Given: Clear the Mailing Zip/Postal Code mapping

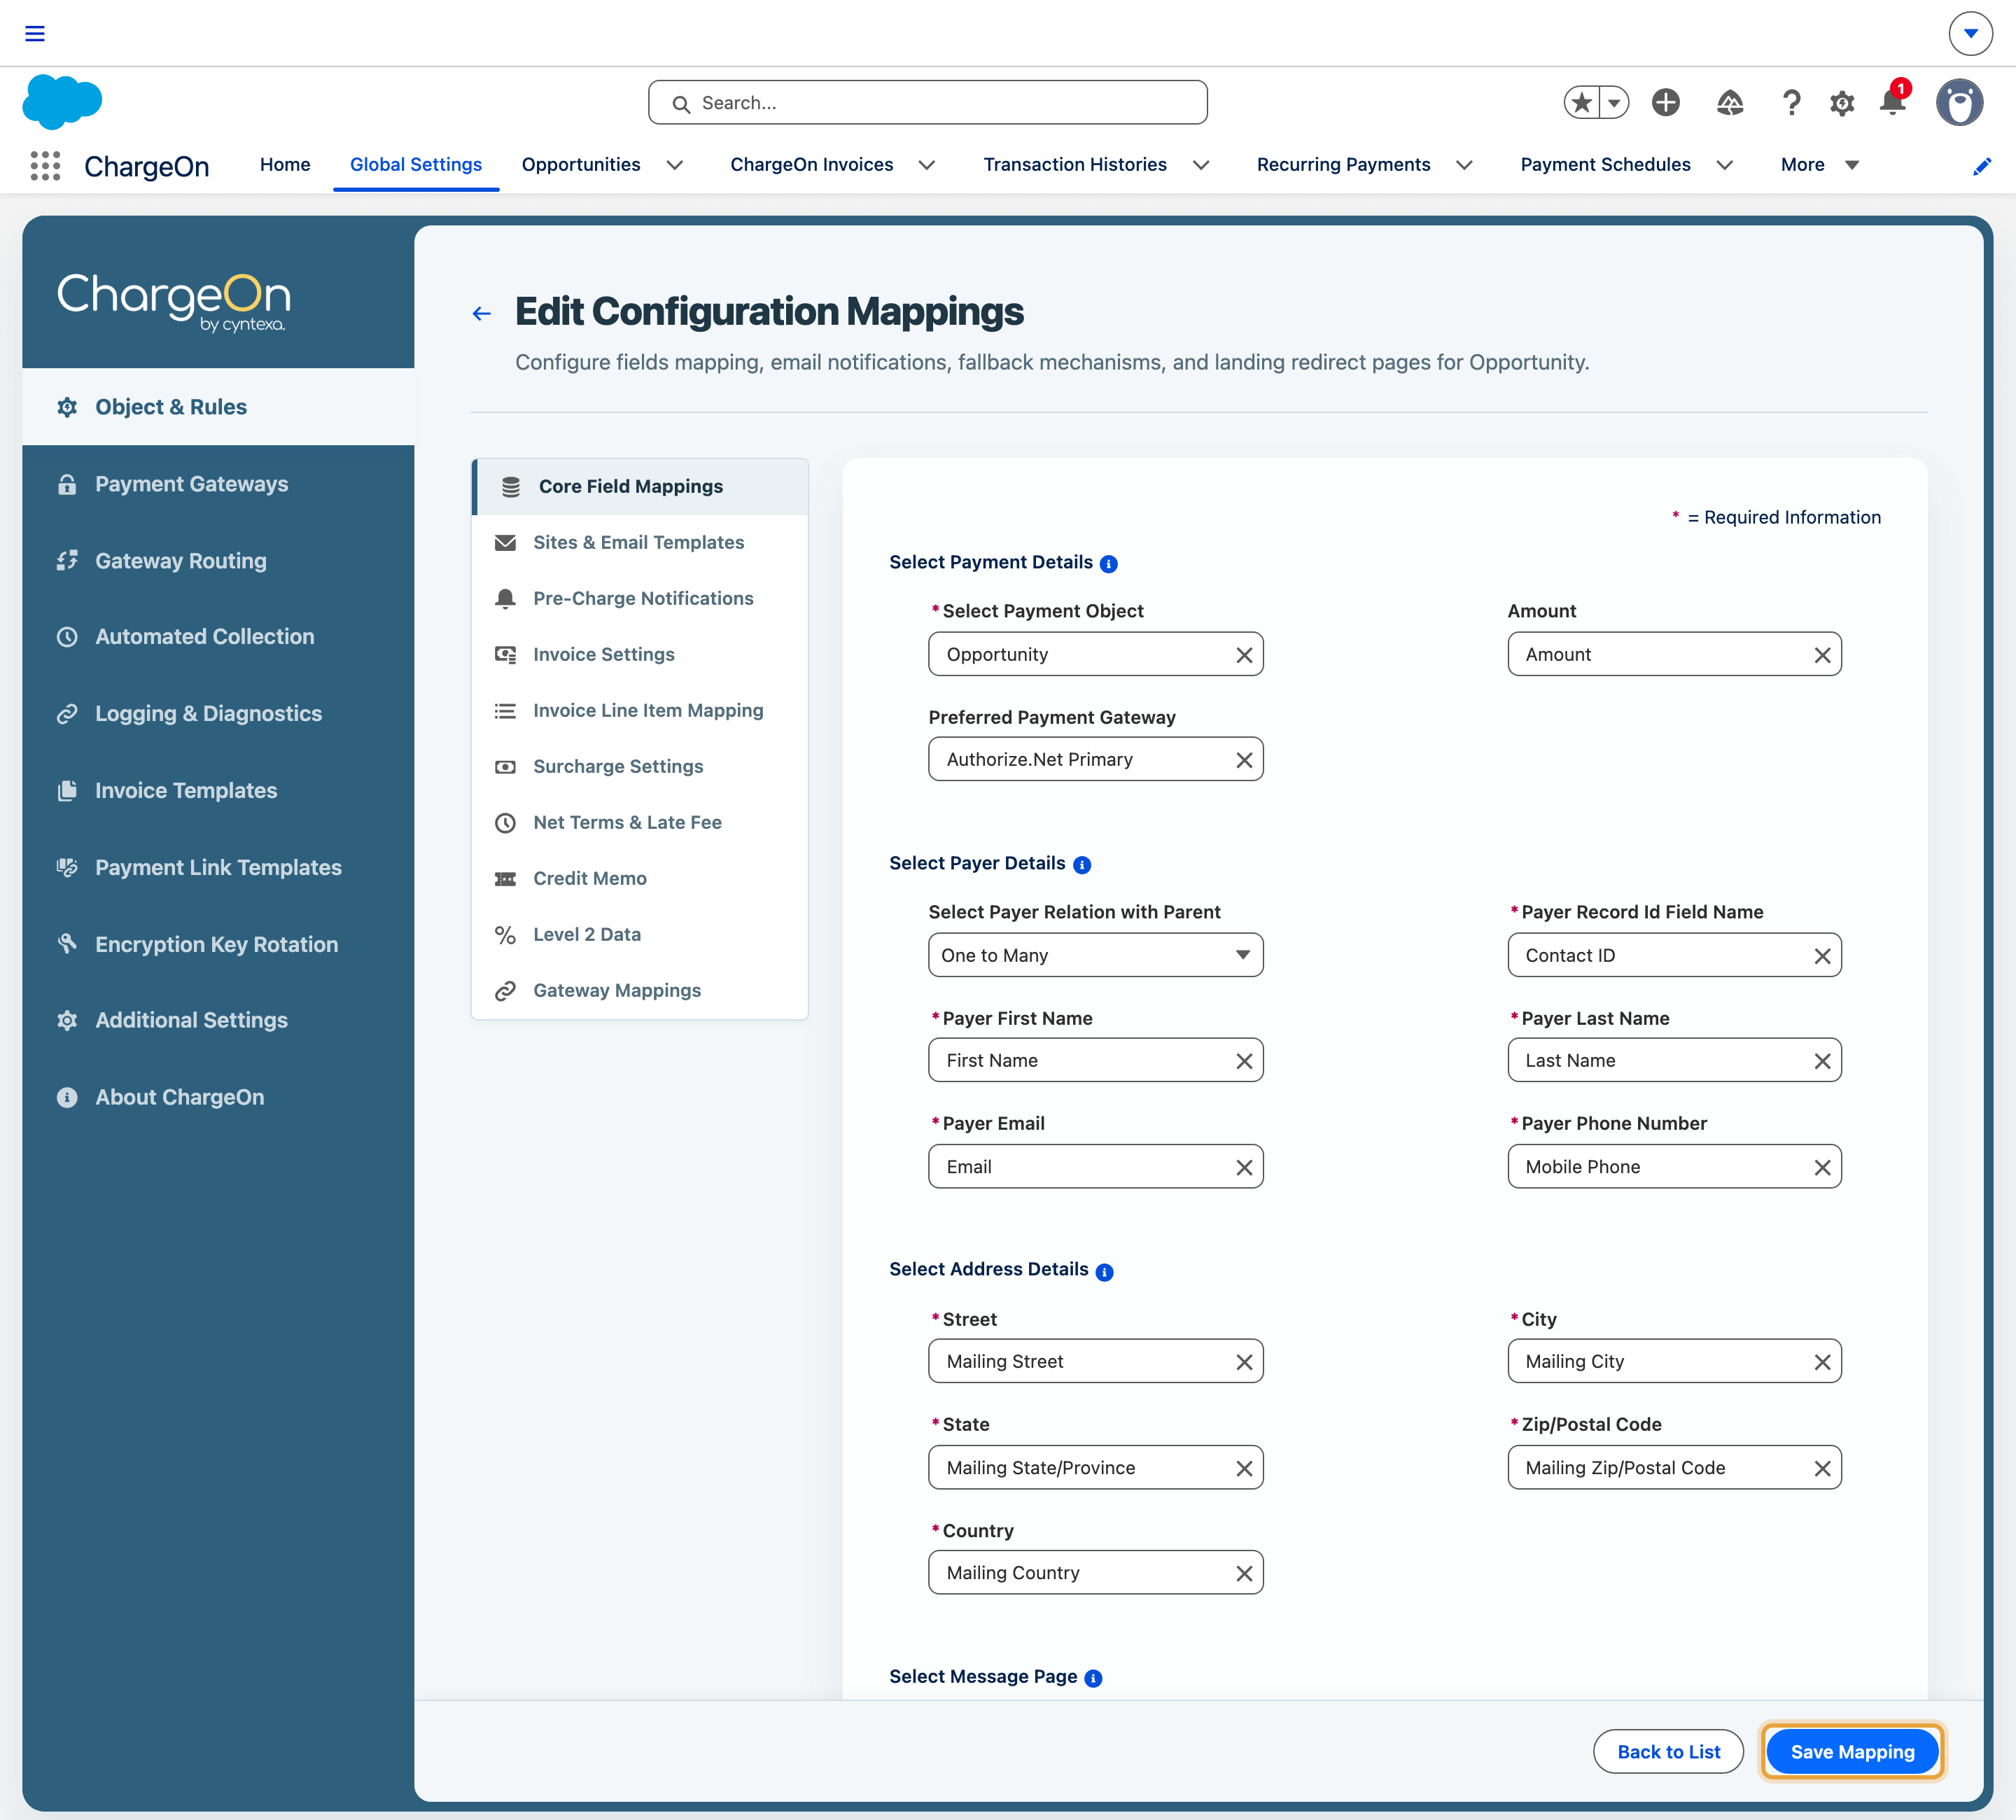Looking at the screenshot, I should (1822, 1468).
